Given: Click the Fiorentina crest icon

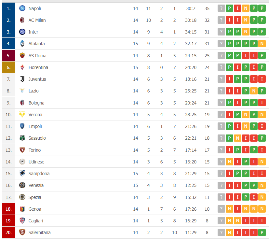Looking at the screenshot, I should (22, 67).
